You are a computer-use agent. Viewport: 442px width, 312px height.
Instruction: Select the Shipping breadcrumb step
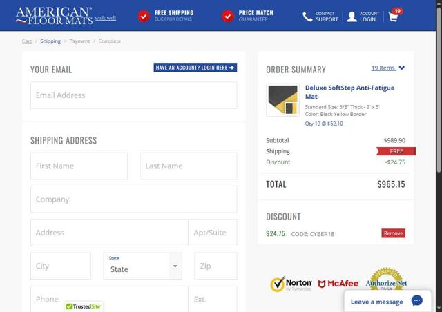coord(50,41)
